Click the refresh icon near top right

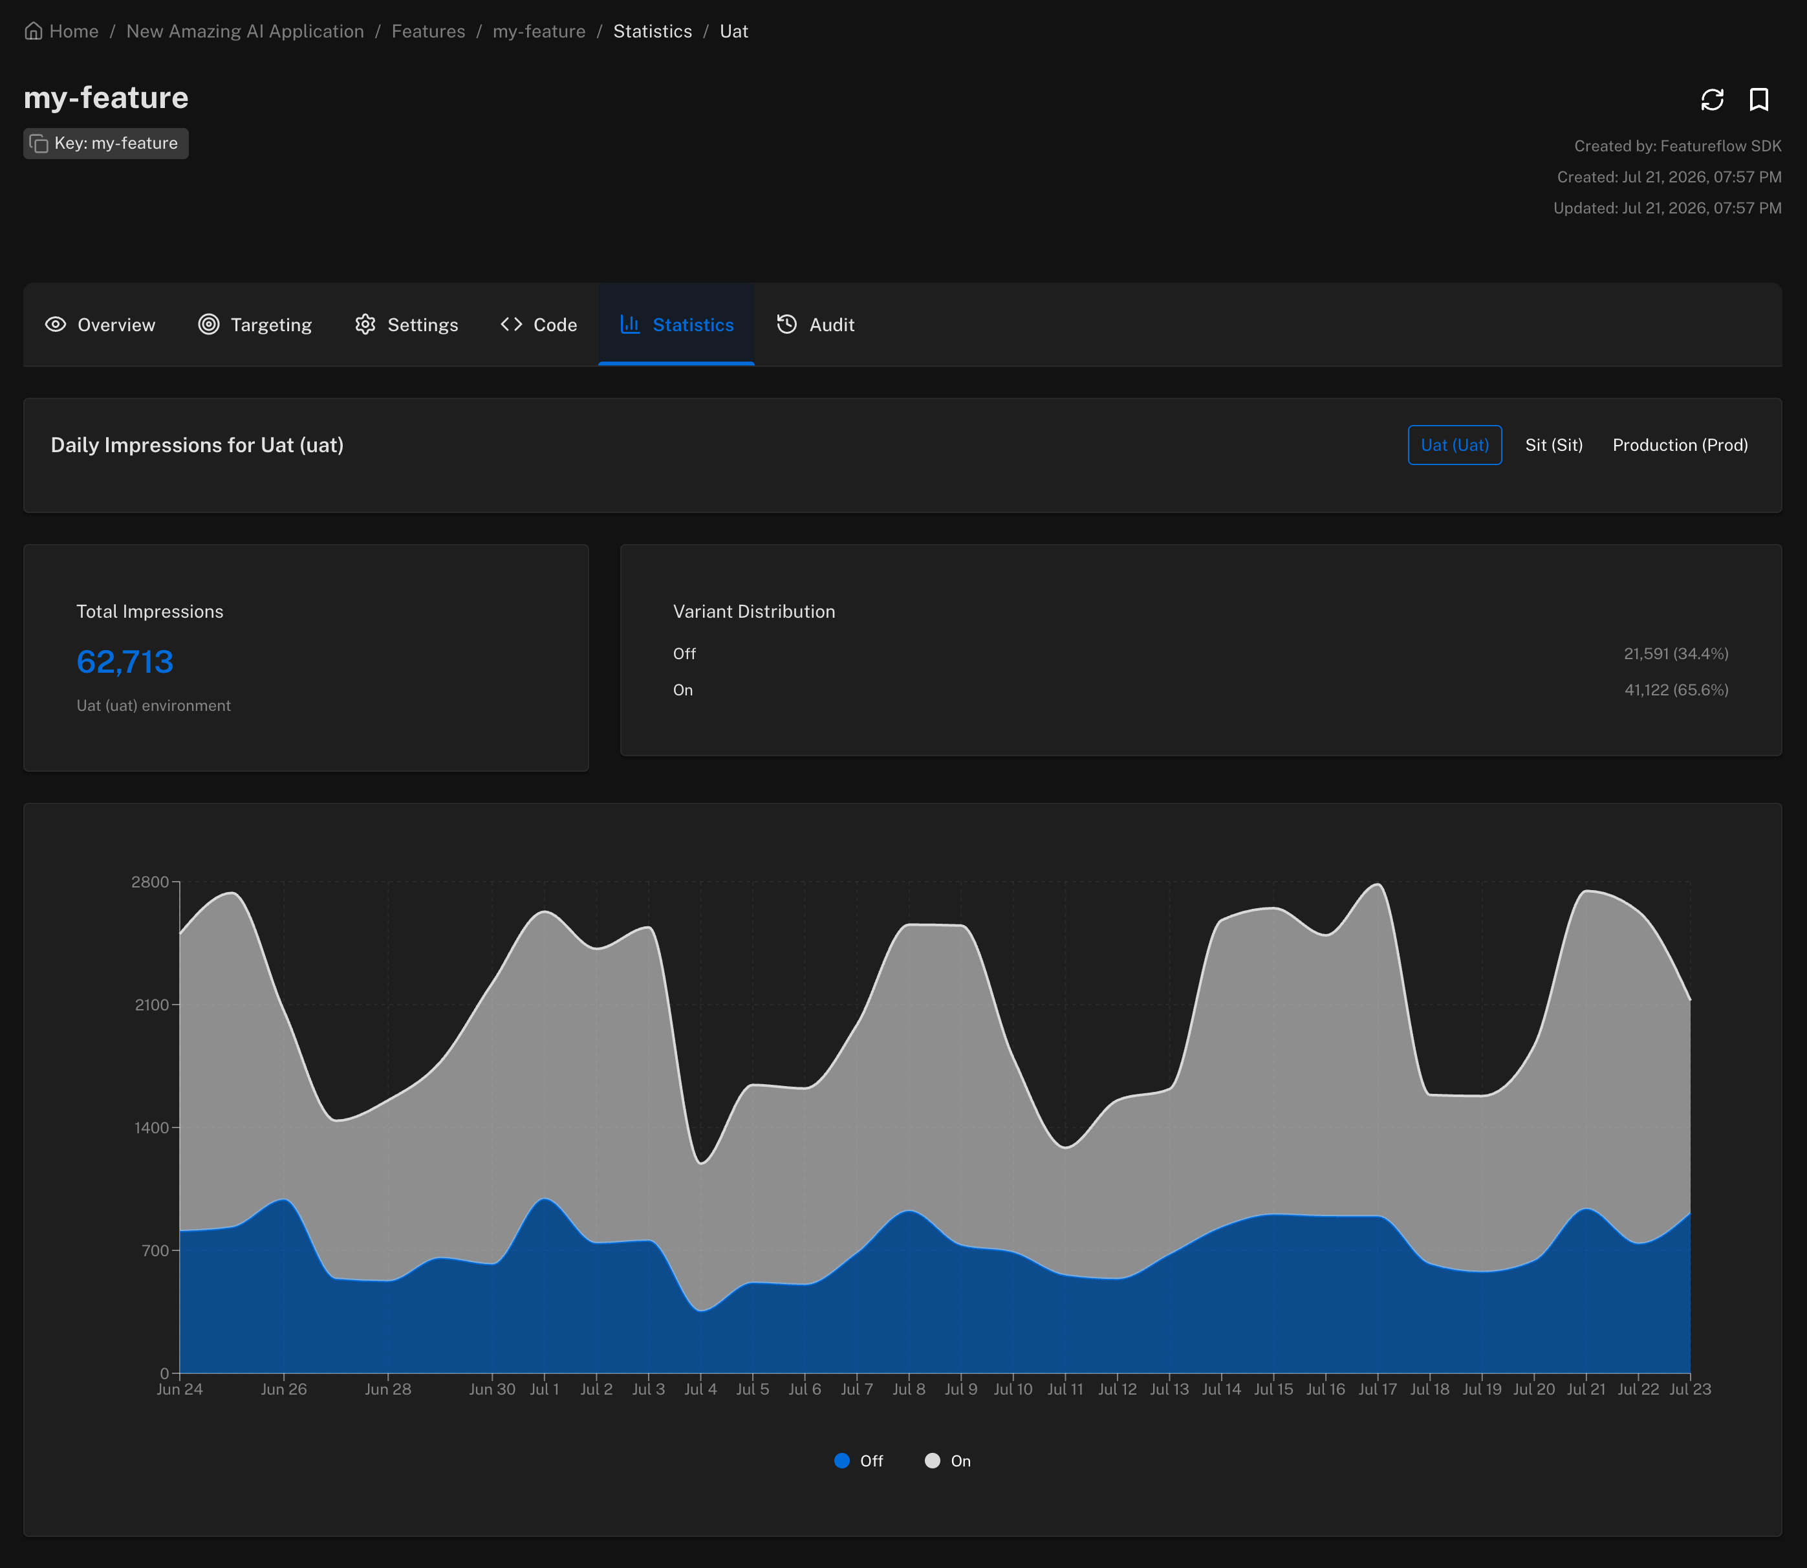(1712, 100)
